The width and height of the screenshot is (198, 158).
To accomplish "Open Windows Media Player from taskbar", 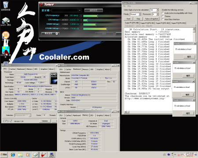I will tap(28, 154).
